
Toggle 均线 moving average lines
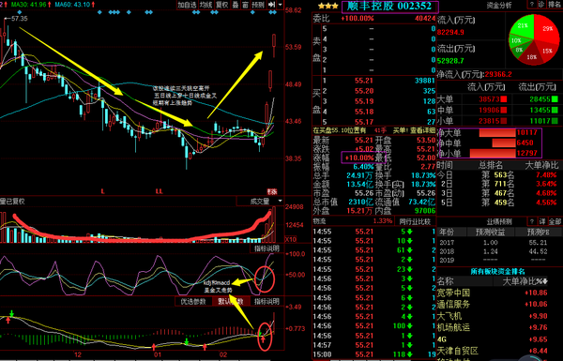206,5
